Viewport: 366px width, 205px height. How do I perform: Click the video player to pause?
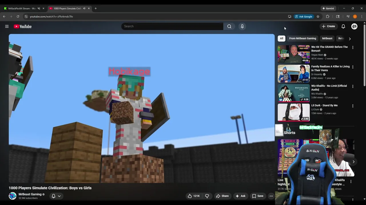coord(142,108)
